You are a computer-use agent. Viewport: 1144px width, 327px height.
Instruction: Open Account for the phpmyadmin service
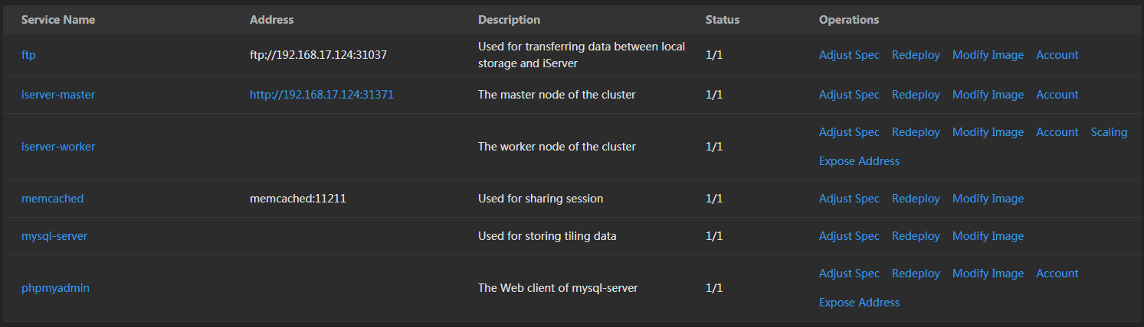pyautogui.click(x=1057, y=274)
